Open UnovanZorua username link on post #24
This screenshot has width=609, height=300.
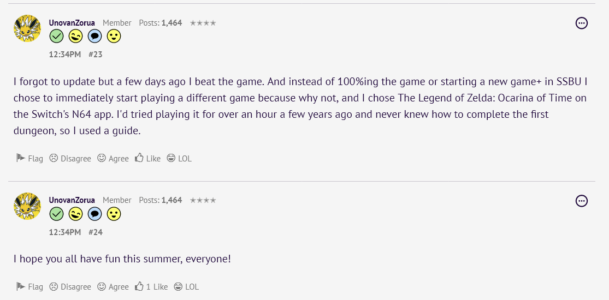(x=72, y=200)
